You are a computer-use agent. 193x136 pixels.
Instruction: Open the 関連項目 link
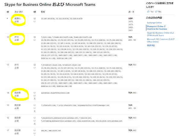[151, 46]
